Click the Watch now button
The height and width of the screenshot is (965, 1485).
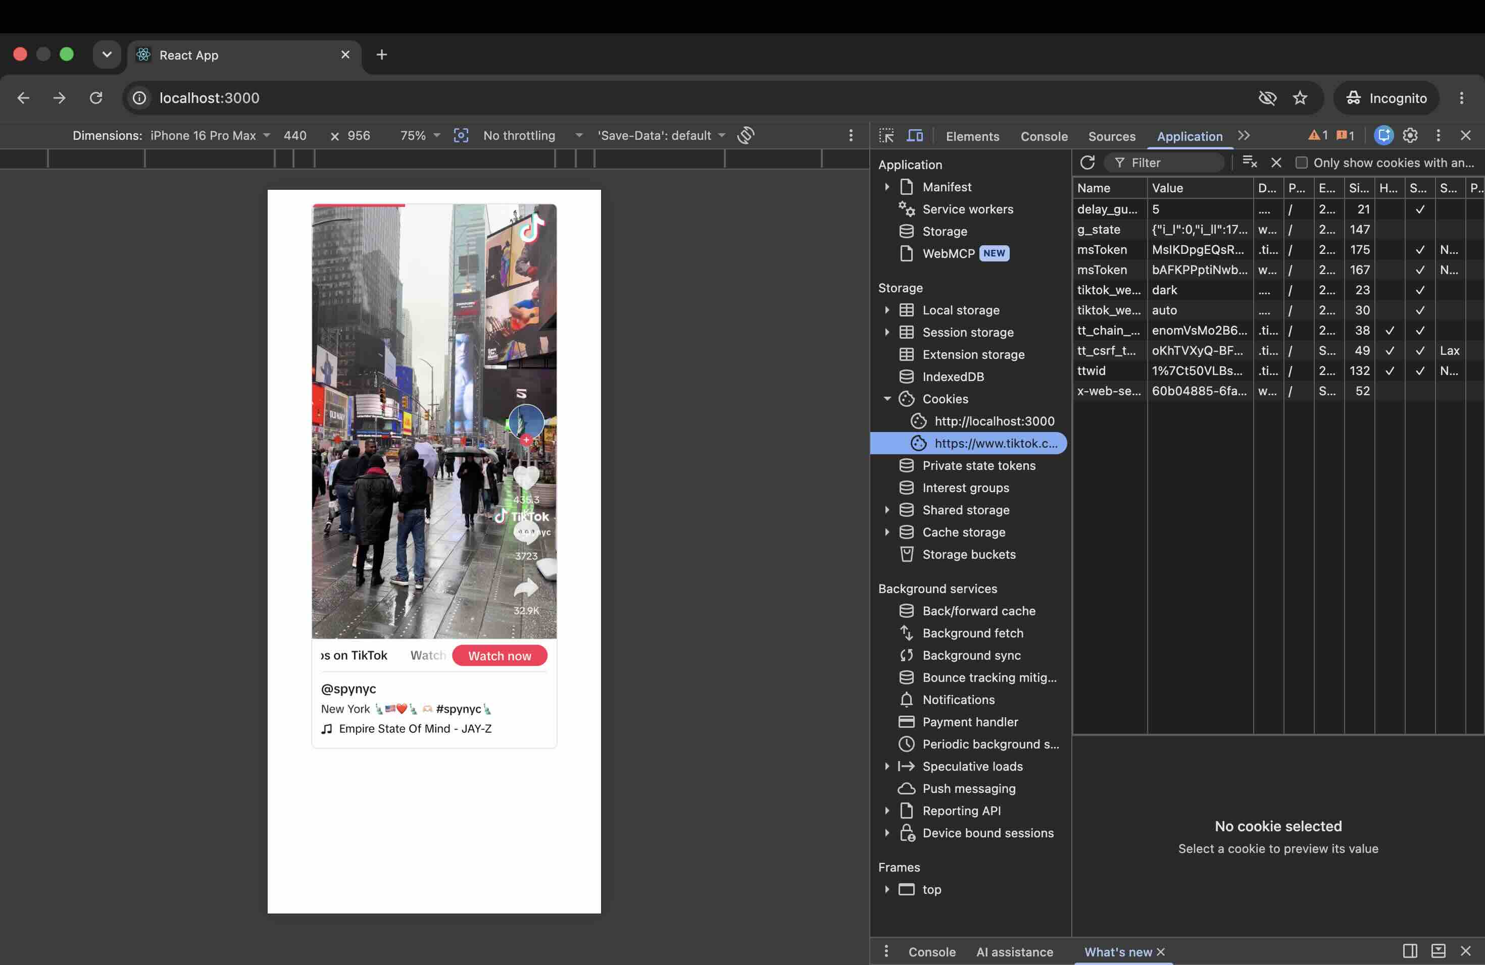(499, 655)
